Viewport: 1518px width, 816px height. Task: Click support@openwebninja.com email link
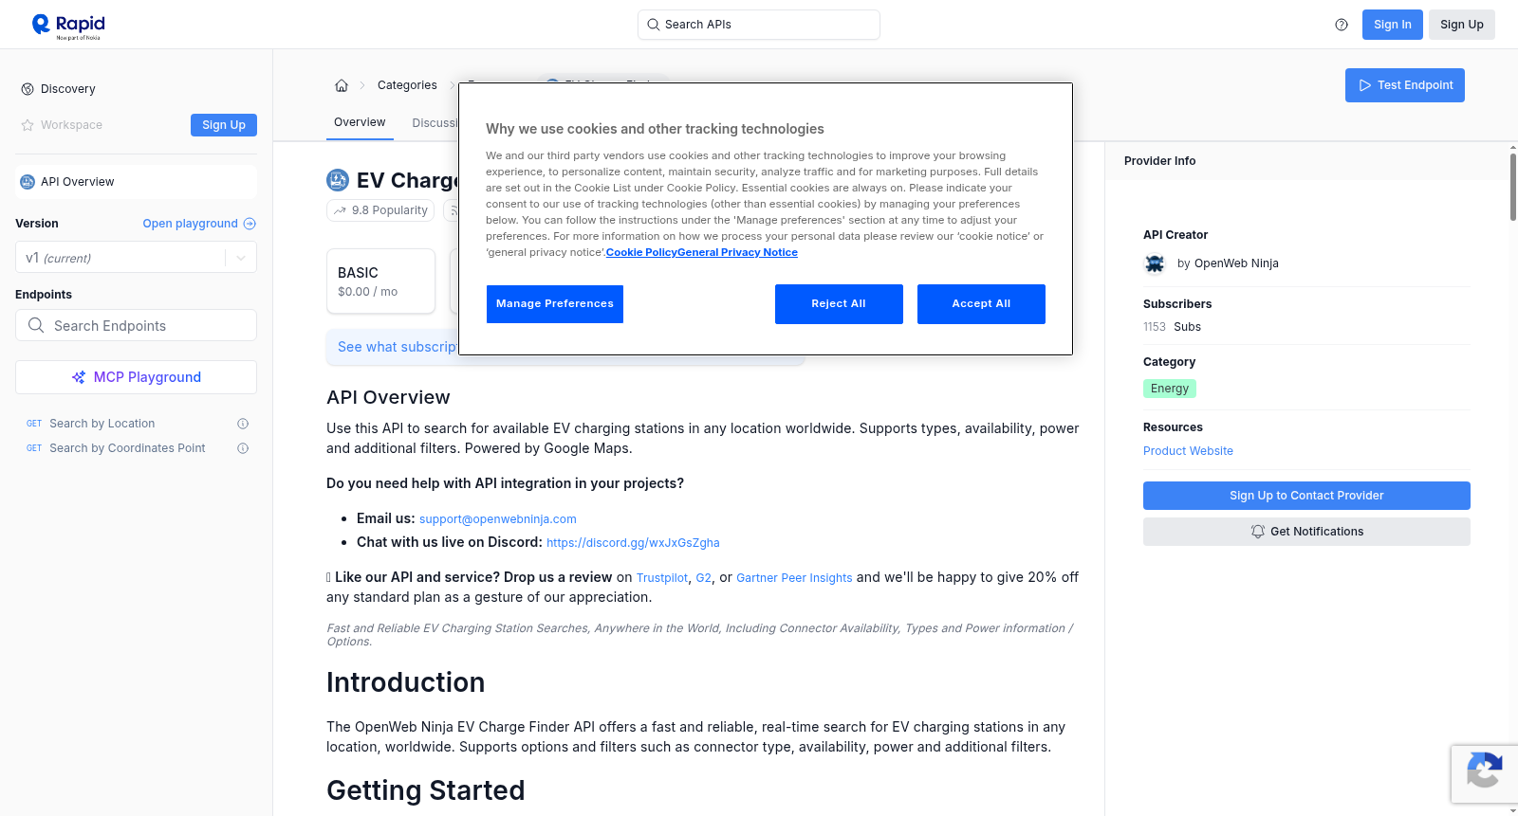[x=498, y=519]
